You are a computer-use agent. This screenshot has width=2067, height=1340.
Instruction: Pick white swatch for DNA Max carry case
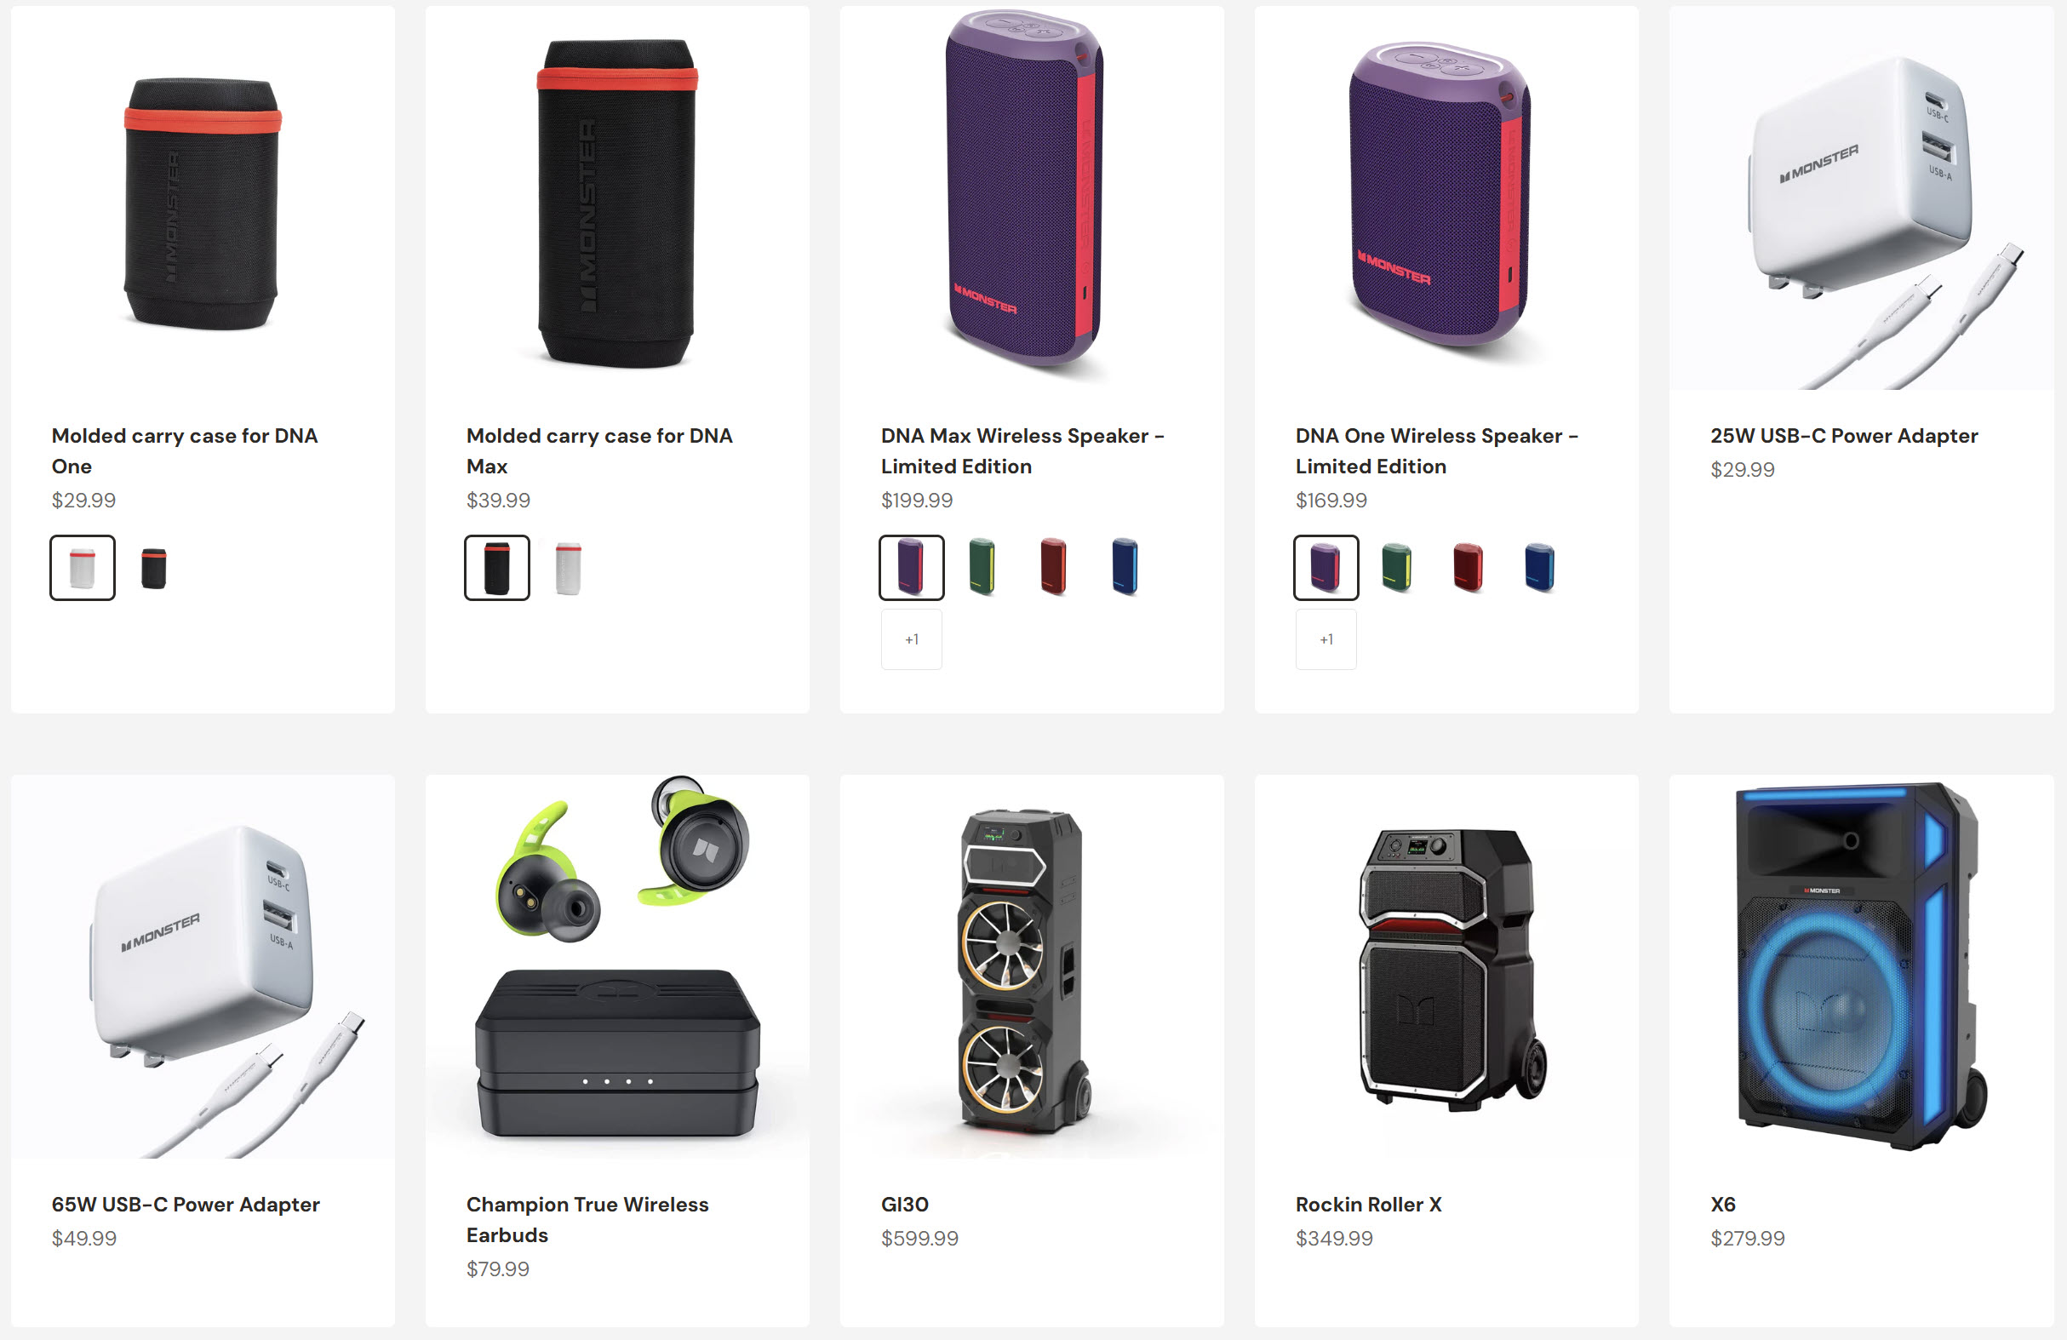[x=568, y=568]
